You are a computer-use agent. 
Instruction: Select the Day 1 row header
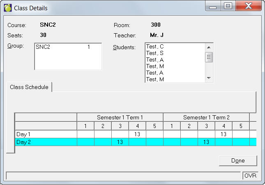coord(46,134)
